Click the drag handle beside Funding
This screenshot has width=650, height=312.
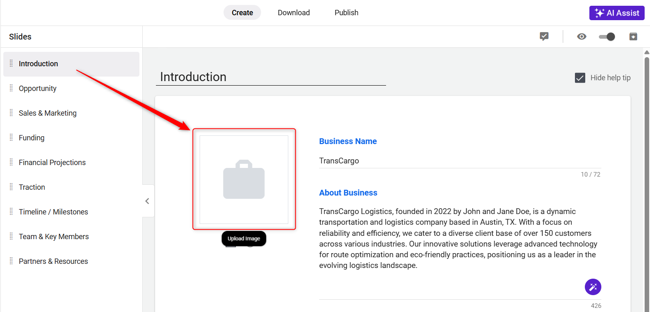click(x=11, y=137)
